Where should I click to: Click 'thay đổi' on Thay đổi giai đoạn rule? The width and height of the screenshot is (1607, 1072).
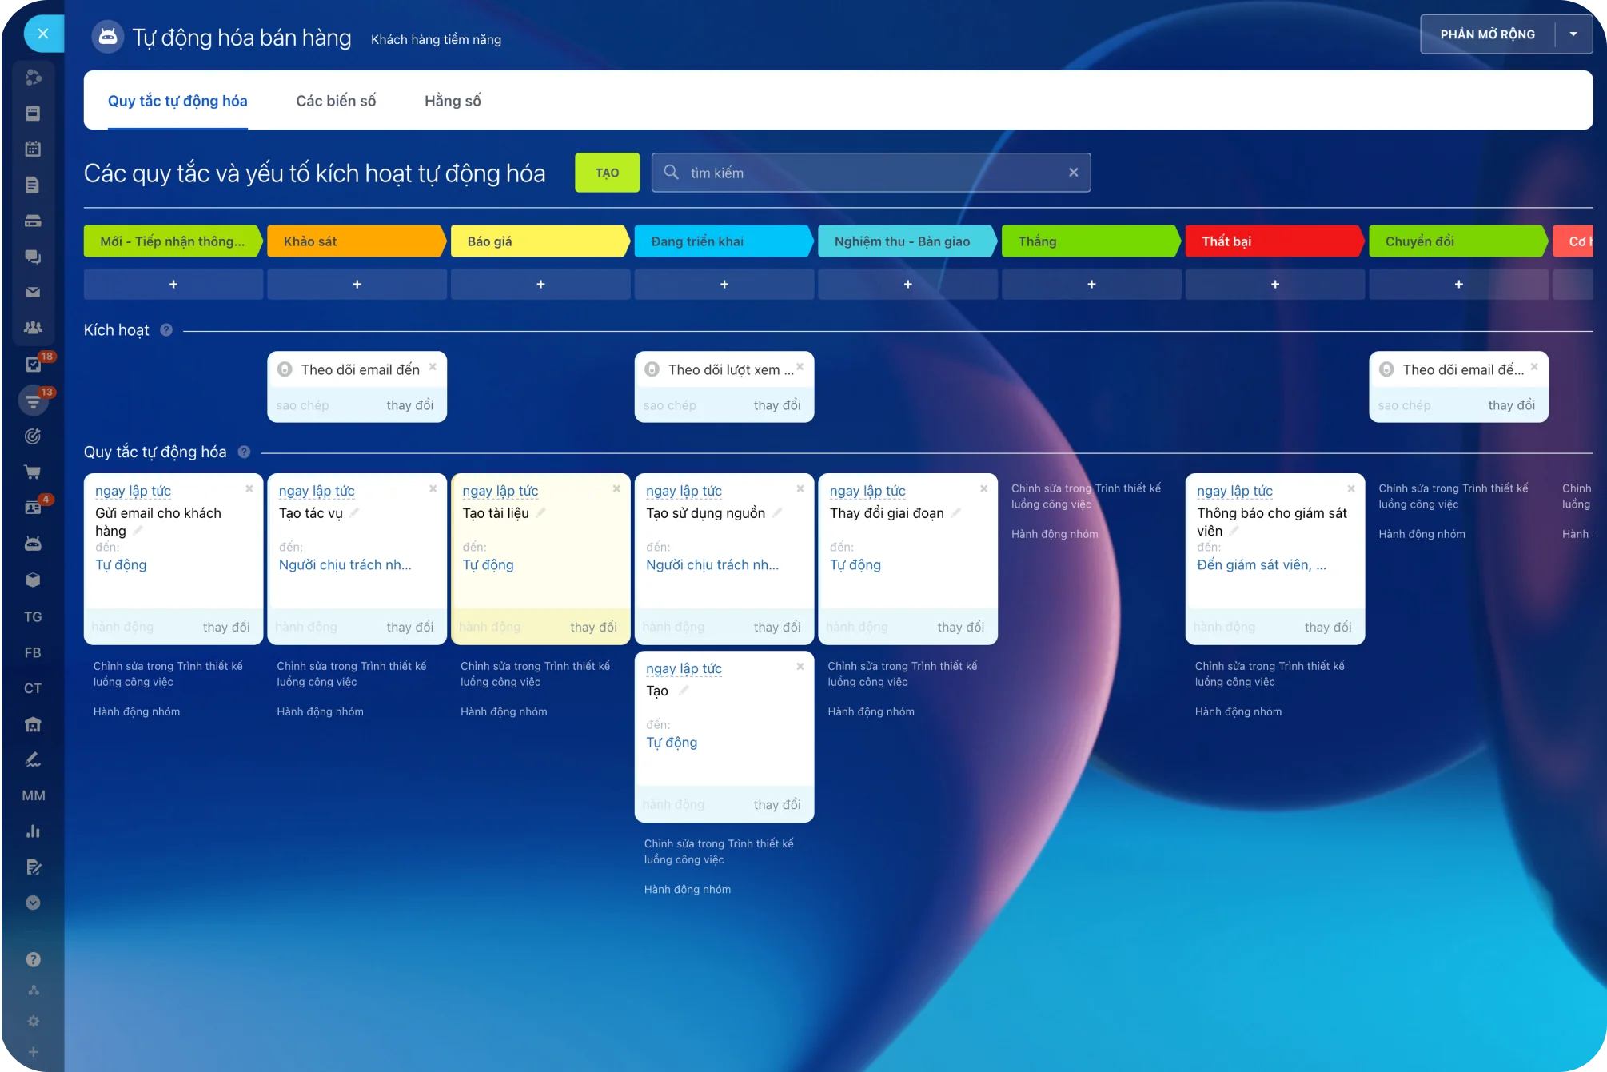[960, 627]
